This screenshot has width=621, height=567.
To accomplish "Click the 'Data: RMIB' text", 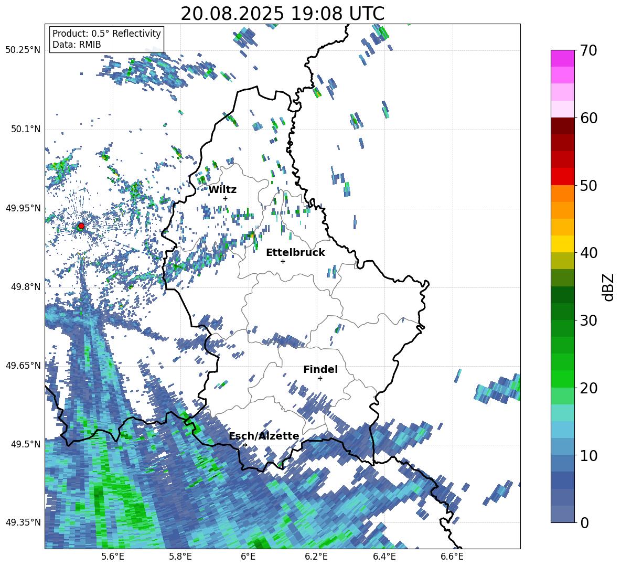I will [x=77, y=45].
